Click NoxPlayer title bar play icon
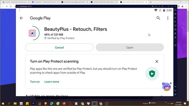Screen dimensions: 189x106 pyautogui.click(x=153, y=6)
